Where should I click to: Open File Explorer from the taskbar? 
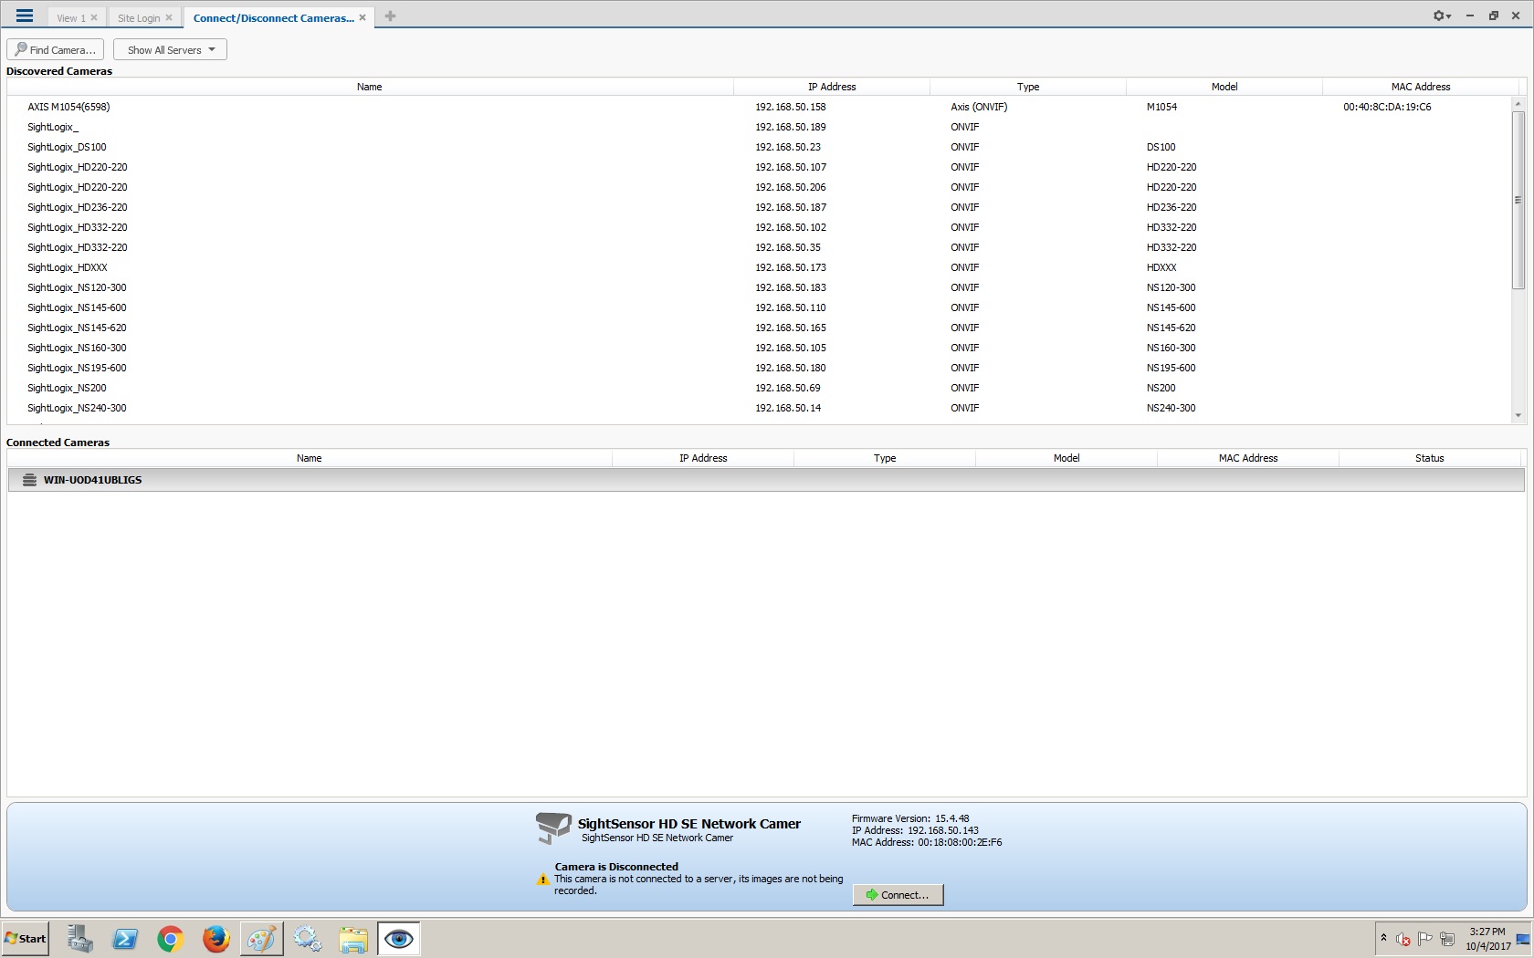[x=353, y=939]
